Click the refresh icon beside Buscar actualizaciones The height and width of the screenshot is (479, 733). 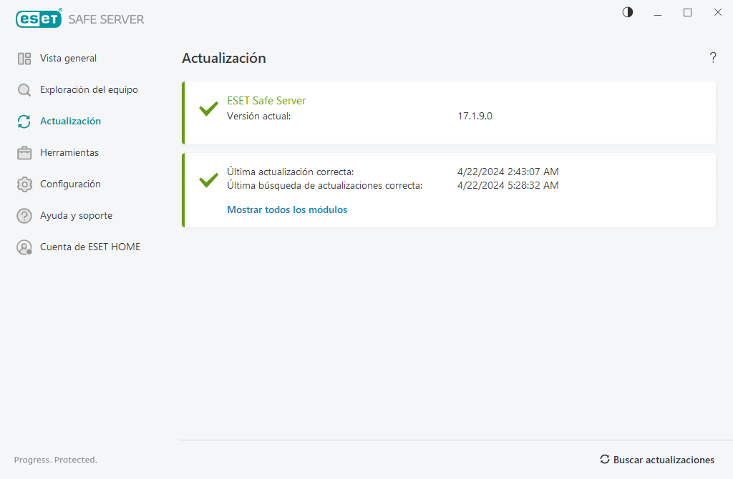605,460
